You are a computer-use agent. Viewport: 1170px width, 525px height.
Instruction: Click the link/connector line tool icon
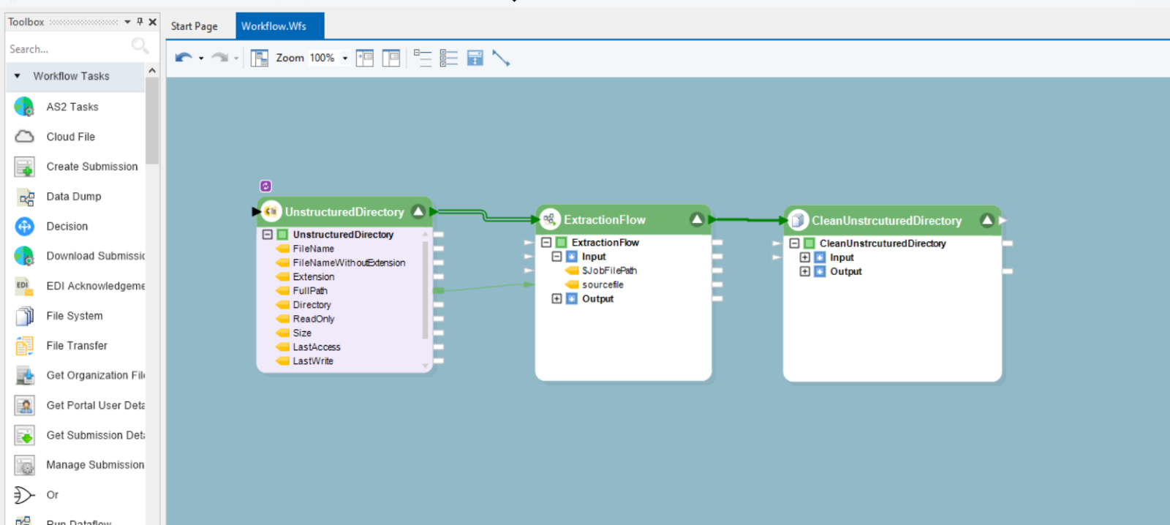pos(501,58)
